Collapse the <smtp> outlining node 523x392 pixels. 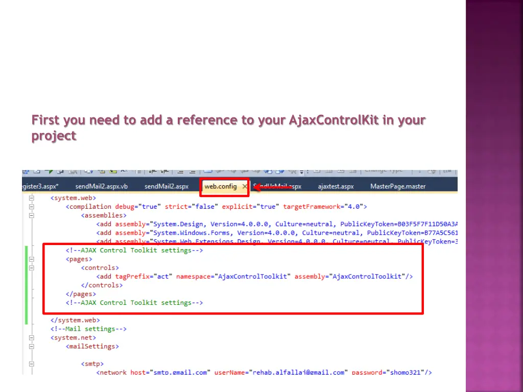(x=31, y=364)
